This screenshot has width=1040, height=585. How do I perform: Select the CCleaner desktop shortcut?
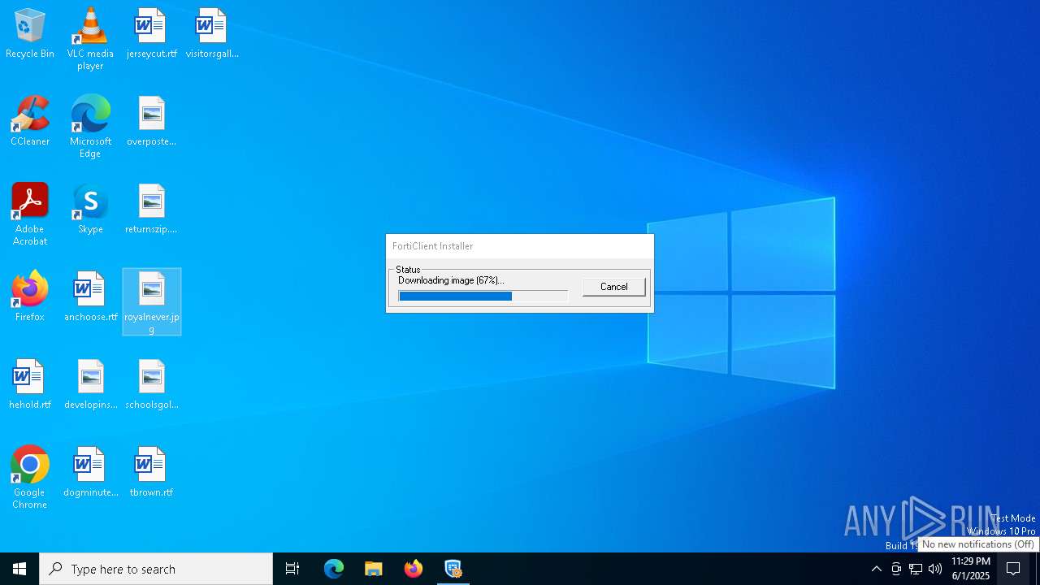point(30,122)
